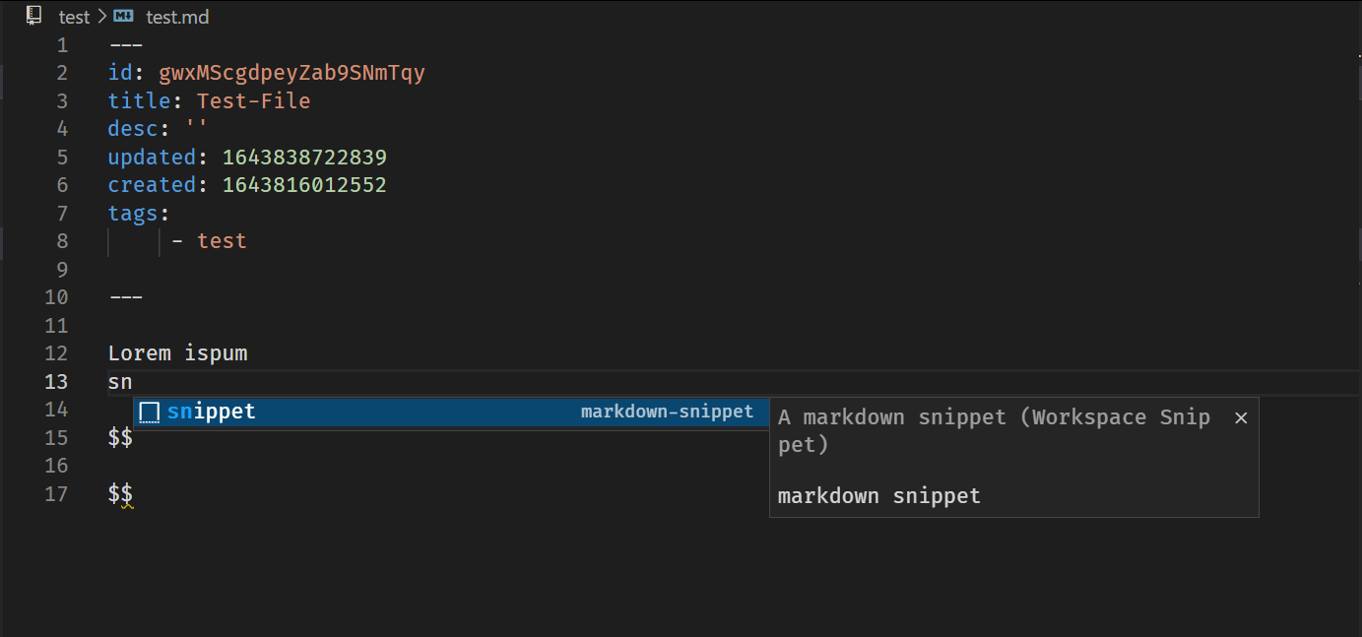Click the notebook icon left of breadcrumbs
1362x637 pixels.
point(32,15)
